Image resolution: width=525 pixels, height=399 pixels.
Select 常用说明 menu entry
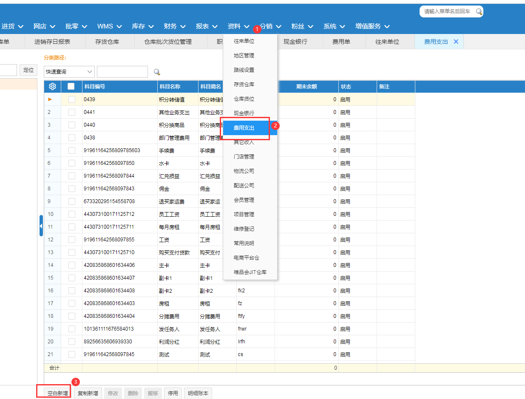click(250, 243)
